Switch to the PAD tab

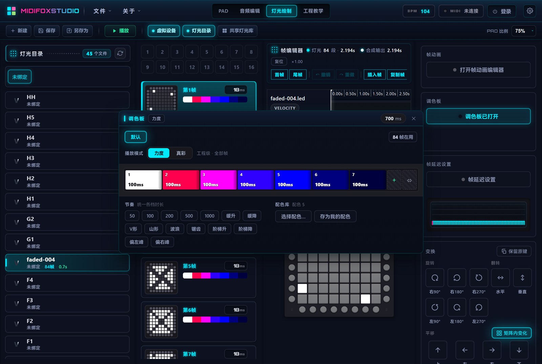pos(223,11)
